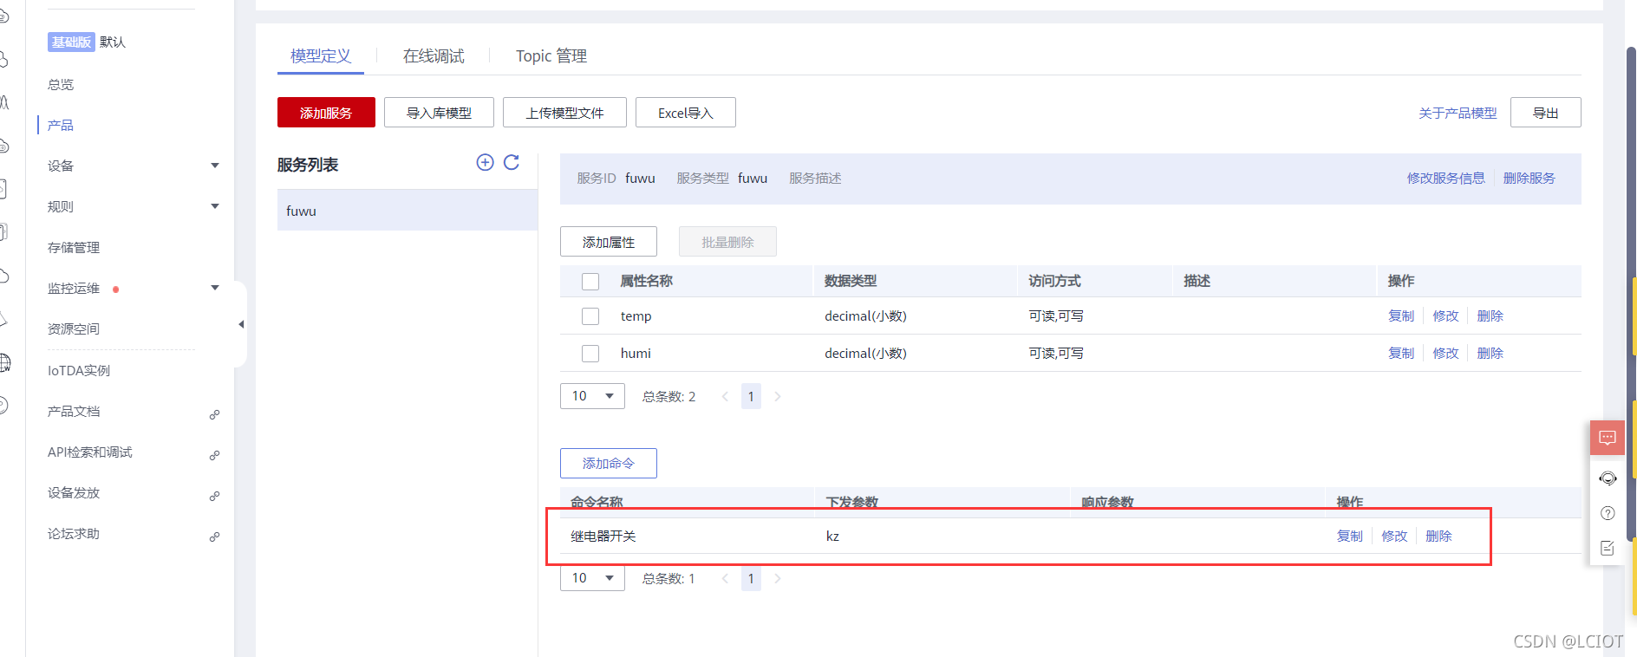1637x657 pixels.
Task: Click the kz parameter cell
Action: [x=832, y=536]
